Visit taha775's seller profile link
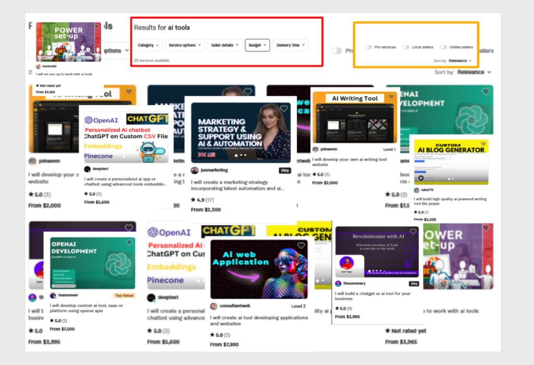The image size is (534, 365). [427, 190]
